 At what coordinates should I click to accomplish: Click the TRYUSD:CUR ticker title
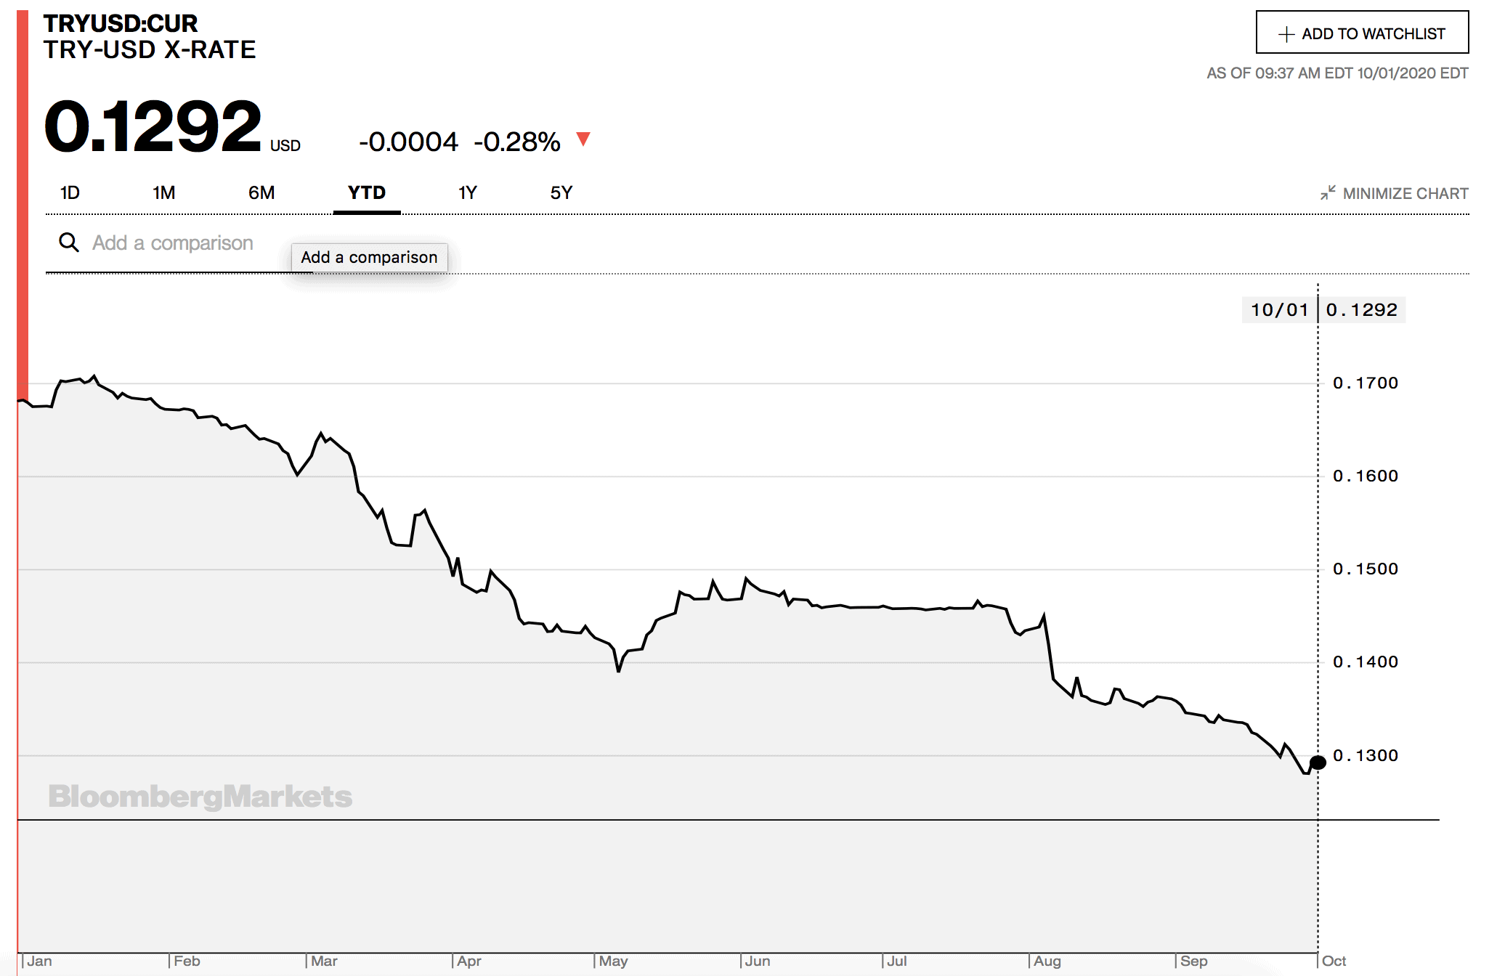pos(121,23)
